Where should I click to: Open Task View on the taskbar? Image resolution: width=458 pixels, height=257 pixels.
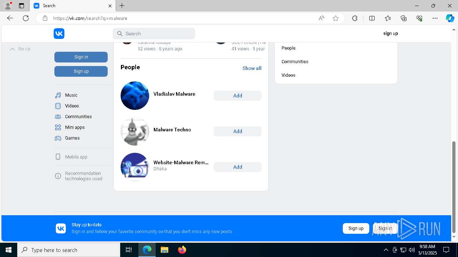click(x=129, y=250)
